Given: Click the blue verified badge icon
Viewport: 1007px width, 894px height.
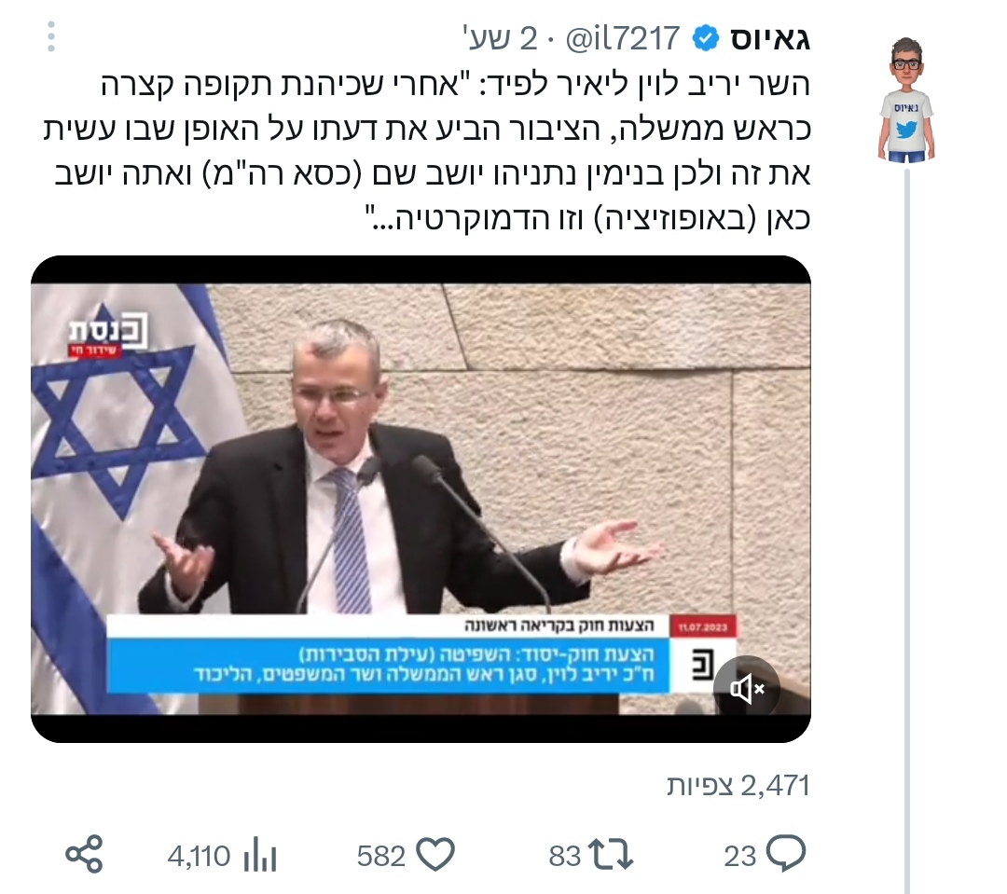Looking at the screenshot, I should 706,39.
